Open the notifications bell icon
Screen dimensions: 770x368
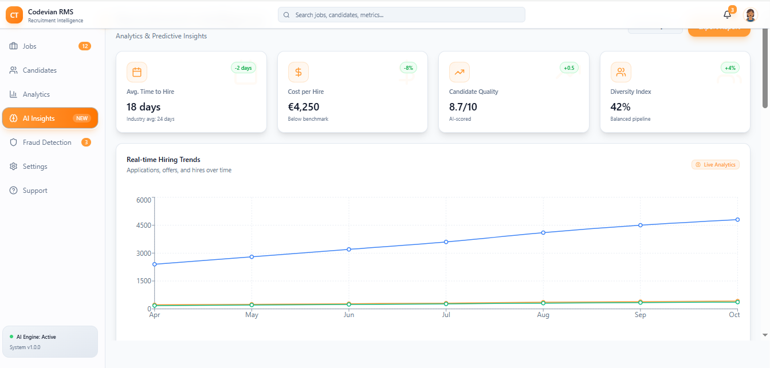point(727,15)
